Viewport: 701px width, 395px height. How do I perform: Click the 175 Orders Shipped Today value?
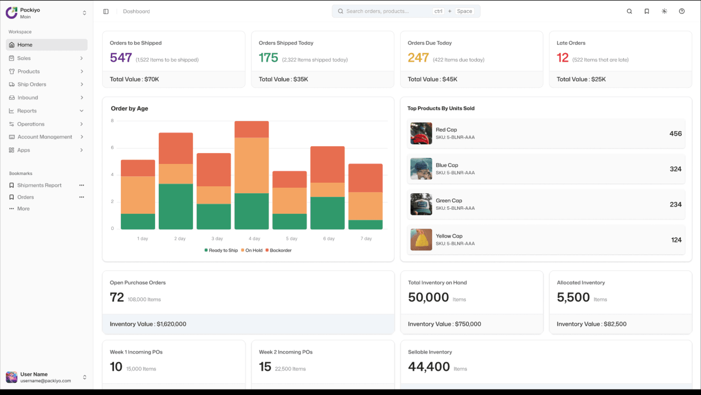point(268,58)
